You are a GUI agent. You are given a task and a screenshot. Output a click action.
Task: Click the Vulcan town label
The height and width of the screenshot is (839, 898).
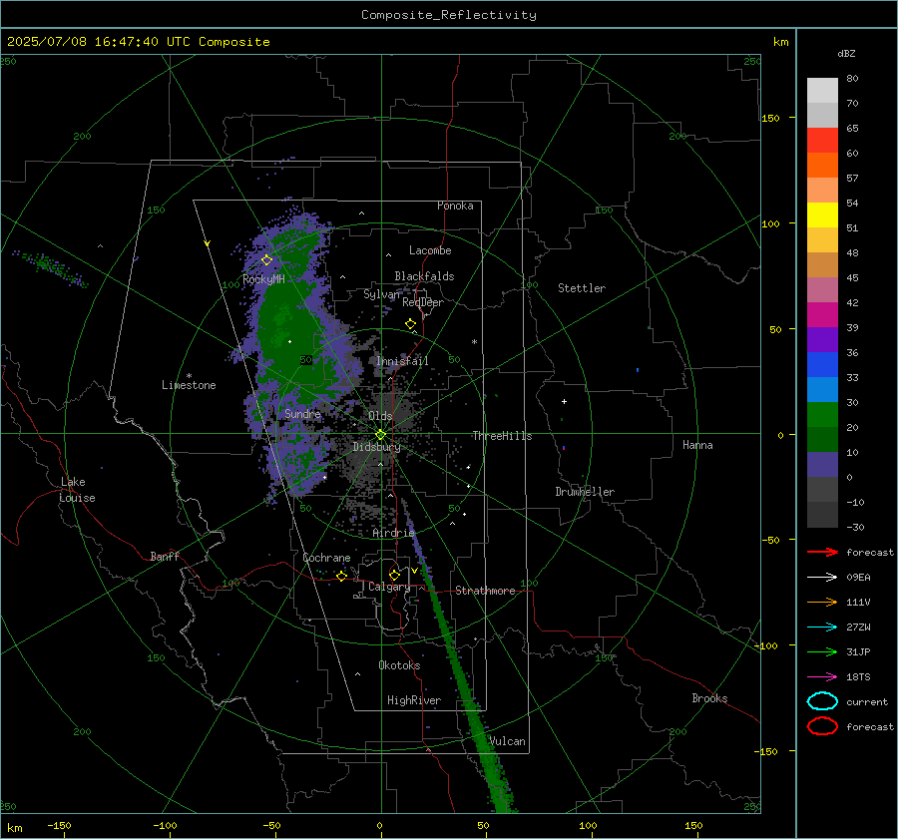tap(508, 741)
